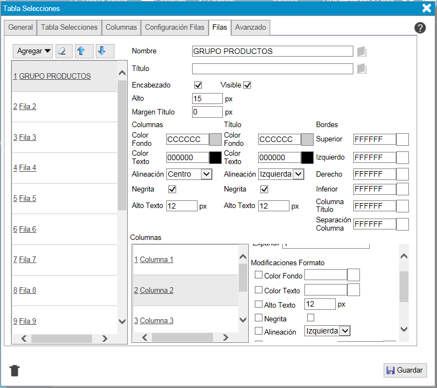Toggle the Encabezado checkbox
The height and width of the screenshot is (388, 437).
coord(198,85)
